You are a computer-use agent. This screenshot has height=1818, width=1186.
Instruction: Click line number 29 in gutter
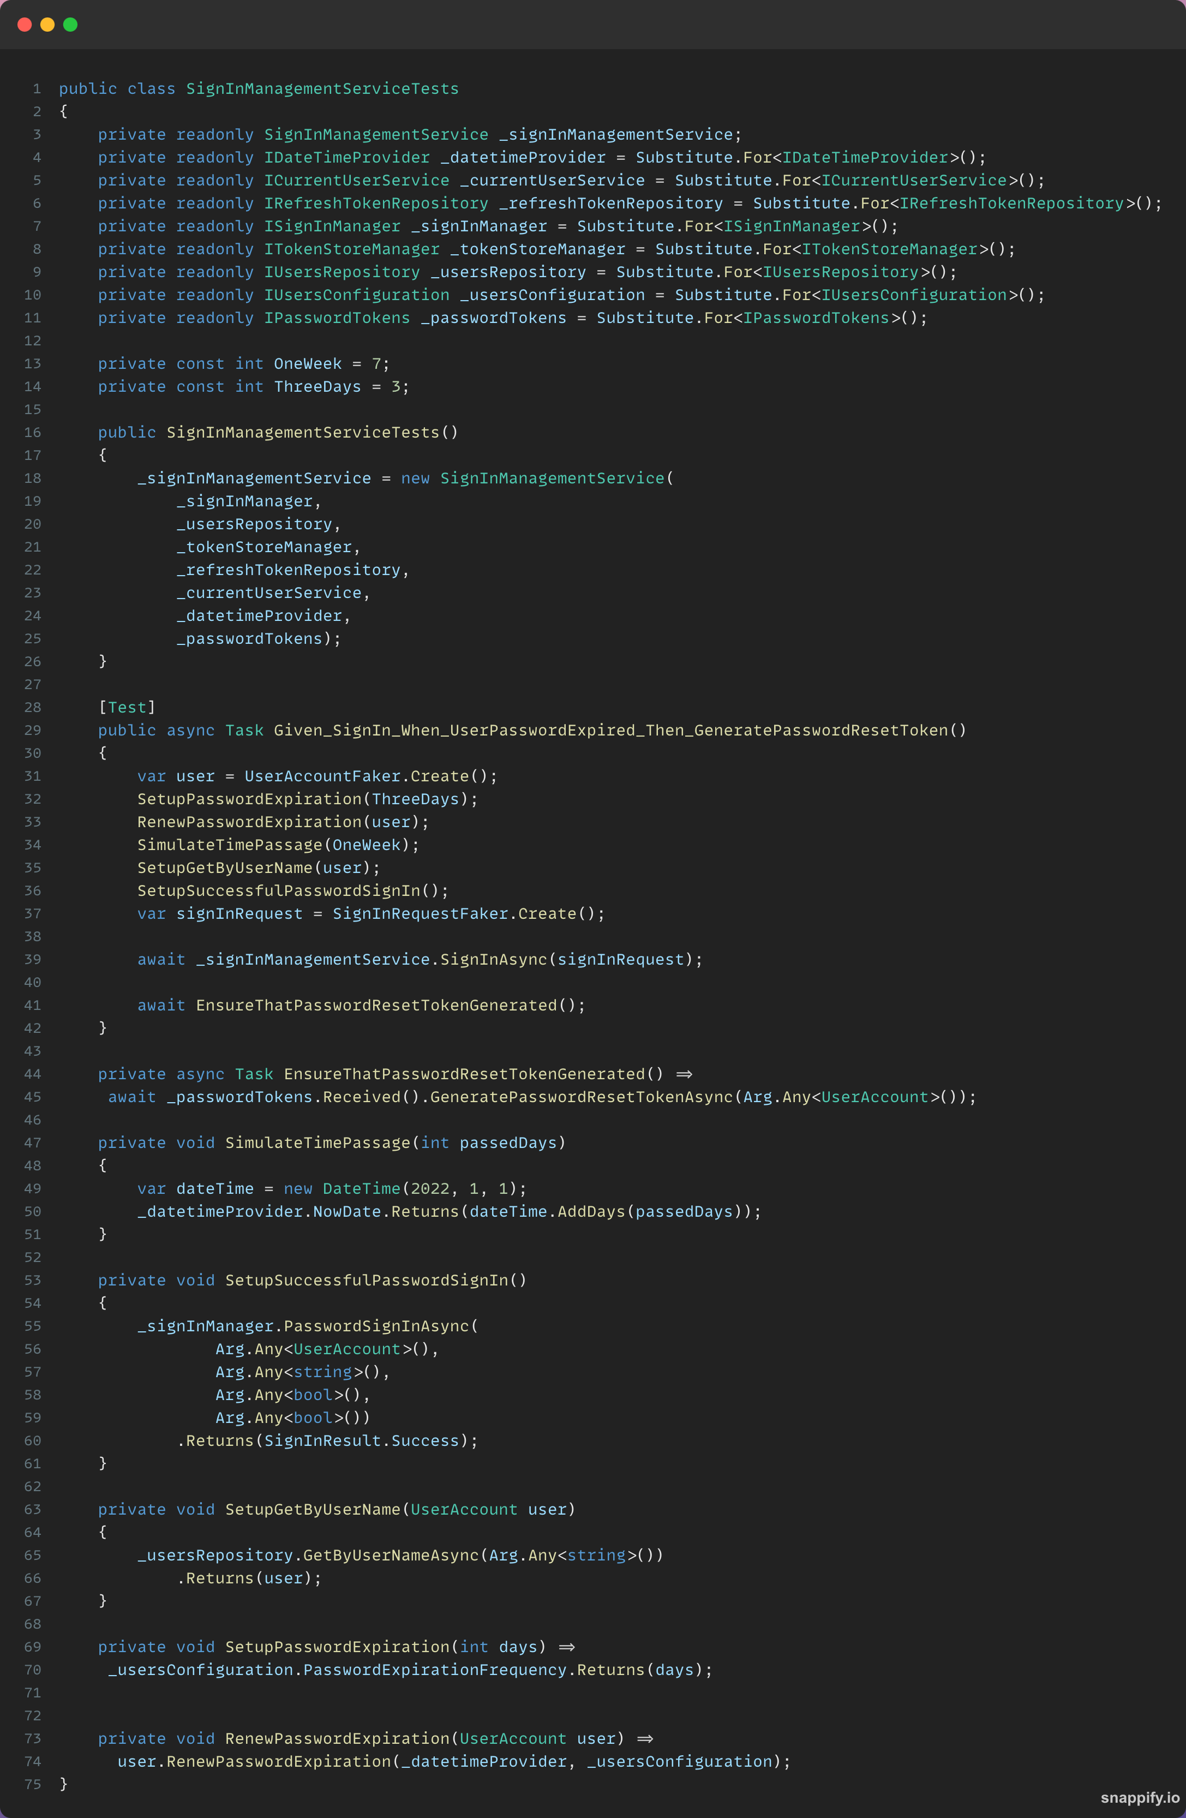pyautogui.click(x=33, y=730)
